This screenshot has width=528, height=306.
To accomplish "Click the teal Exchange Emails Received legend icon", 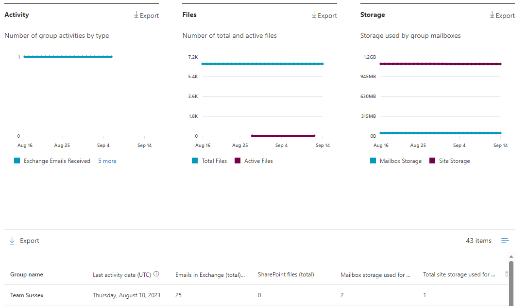I will 16,161.
